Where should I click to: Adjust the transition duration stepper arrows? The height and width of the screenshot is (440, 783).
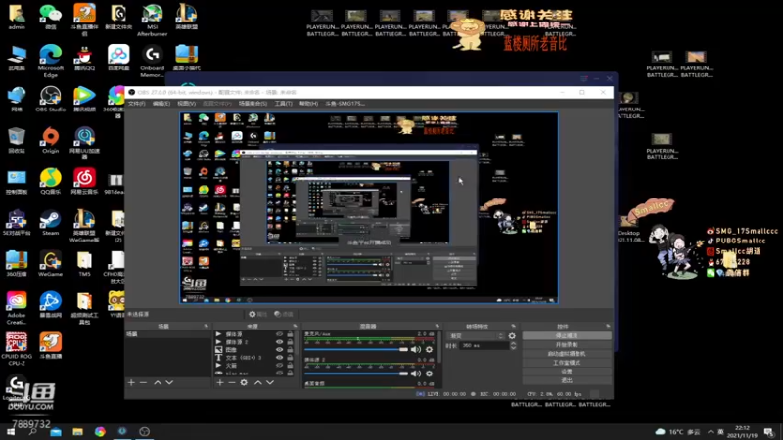point(513,346)
